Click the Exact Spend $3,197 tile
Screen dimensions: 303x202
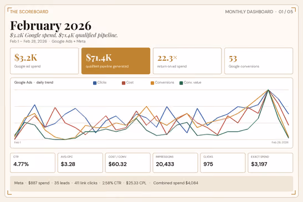point(270,163)
